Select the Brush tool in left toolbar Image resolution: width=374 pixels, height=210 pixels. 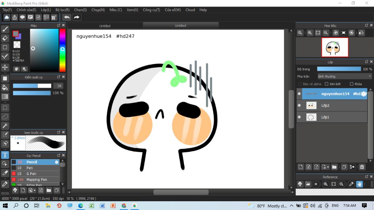(x=5, y=29)
